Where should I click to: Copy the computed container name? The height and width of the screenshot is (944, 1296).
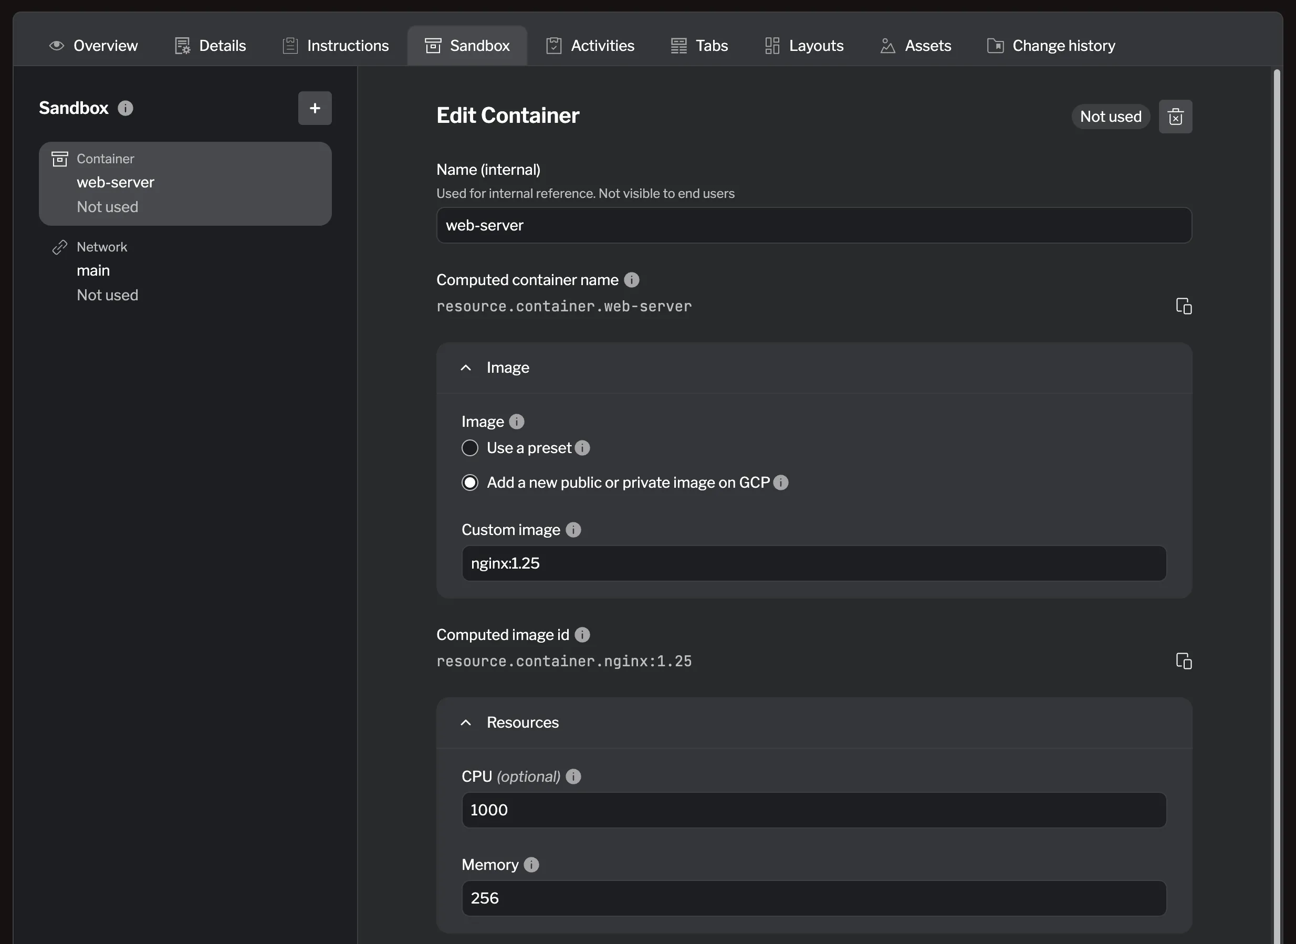coord(1184,306)
